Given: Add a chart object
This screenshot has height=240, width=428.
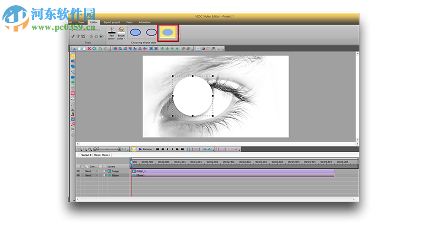Looking at the screenshot, I should coord(73,109).
